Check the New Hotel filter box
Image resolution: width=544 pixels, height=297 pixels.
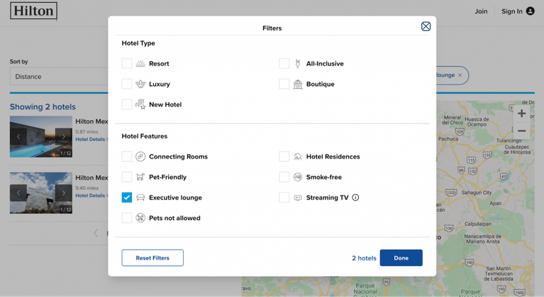click(x=126, y=104)
